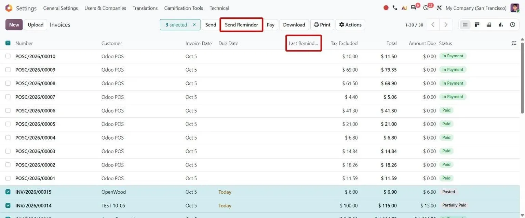The height and width of the screenshot is (218, 525).
Task: Sort by the Status column header
Action: (445, 43)
